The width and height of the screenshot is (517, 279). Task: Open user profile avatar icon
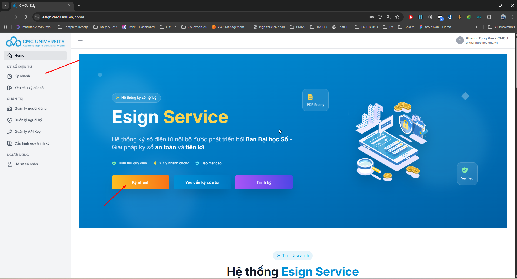(460, 40)
